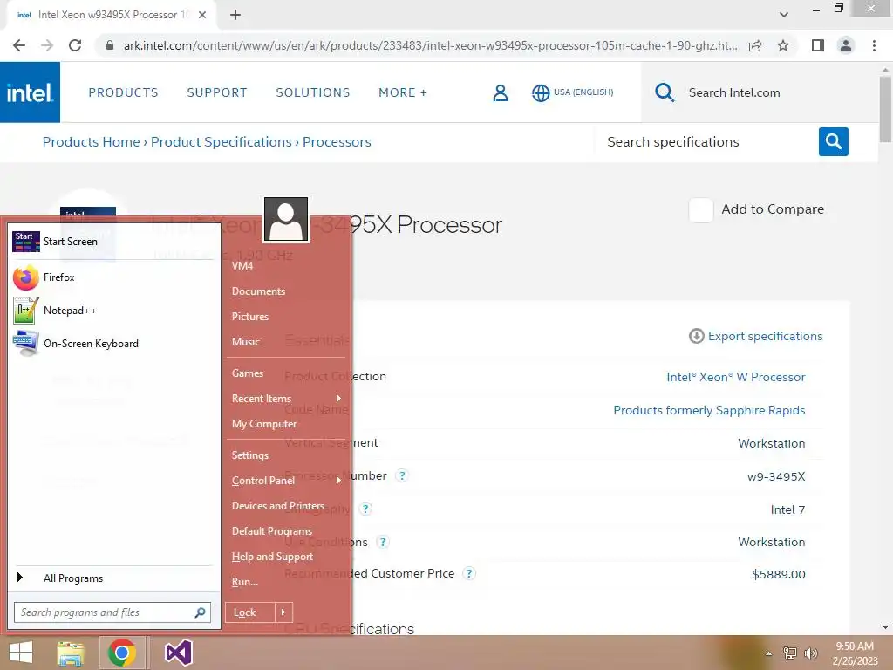Open My Computer from the Start menu
The height and width of the screenshot is (670, 893).
click(x=264, y=424)
